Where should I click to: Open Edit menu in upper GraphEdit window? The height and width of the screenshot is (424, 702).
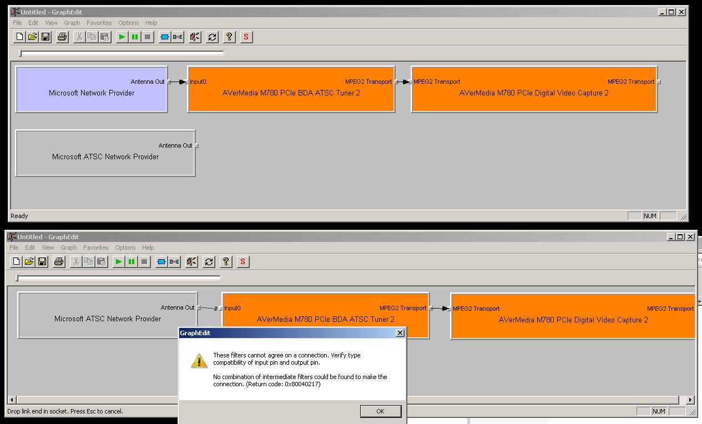point(33,23)
